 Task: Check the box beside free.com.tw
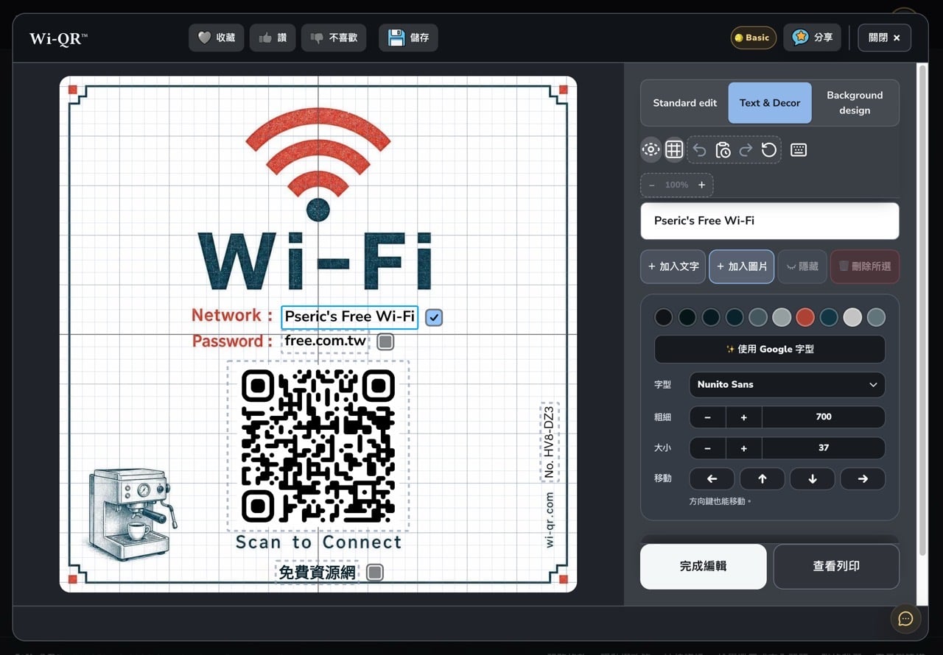point(385,341)
